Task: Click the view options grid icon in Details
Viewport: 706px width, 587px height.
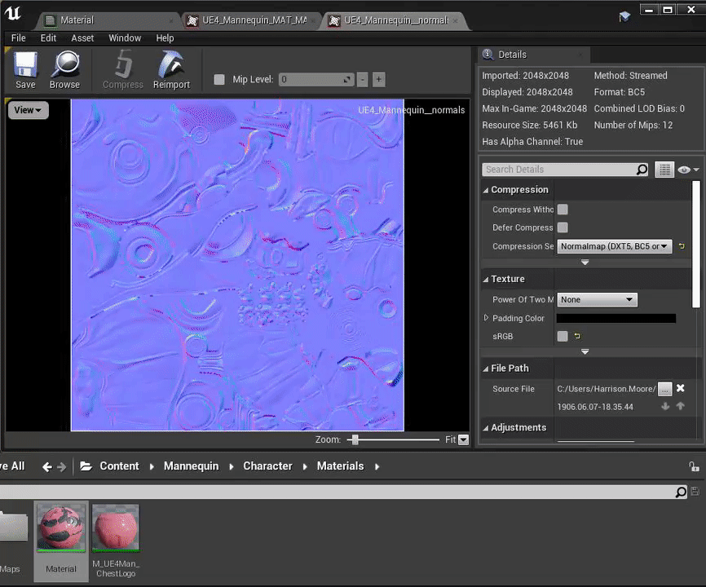Action: point(664,170)
